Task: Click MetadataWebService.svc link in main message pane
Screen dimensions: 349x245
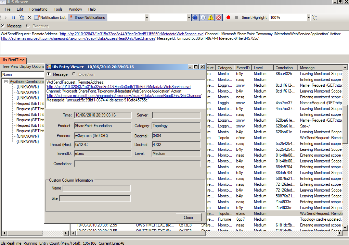Action: pyautogui.click(x=131, y=34)
